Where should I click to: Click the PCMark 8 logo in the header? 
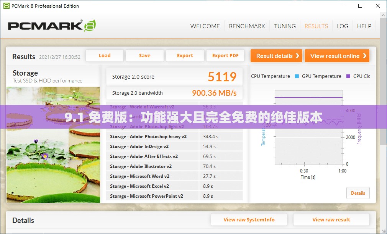click(x=52, y=26)
